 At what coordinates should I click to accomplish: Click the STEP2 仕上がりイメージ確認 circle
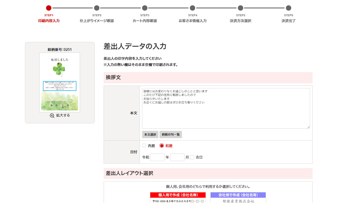97,8
